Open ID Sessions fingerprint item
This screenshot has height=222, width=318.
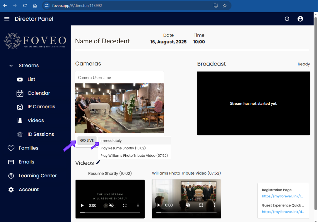(x=41, y=134)
